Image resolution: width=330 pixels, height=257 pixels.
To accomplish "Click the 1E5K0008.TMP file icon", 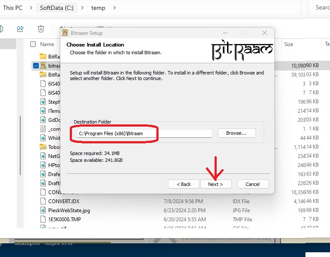I will coord(43,219).
